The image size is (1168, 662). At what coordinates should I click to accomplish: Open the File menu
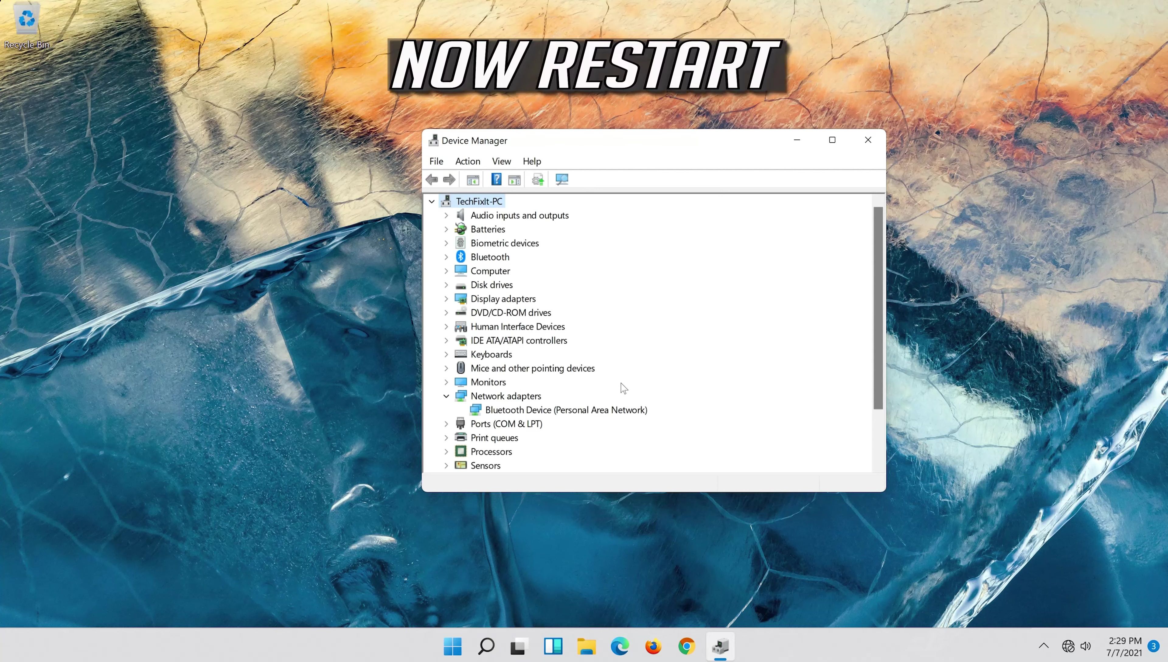pyautogui.click(x=436, y=161)
